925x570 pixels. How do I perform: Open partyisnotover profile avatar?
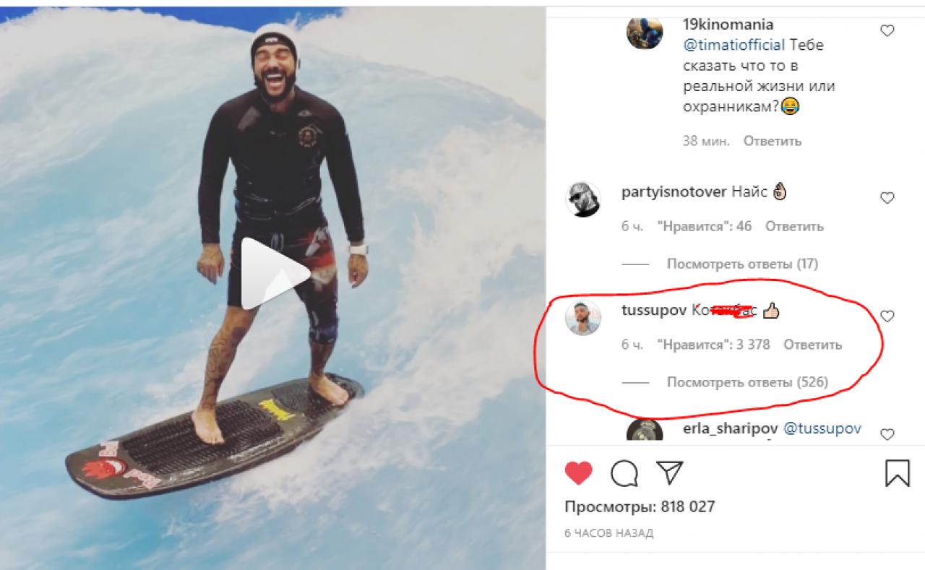click(582, 198)
